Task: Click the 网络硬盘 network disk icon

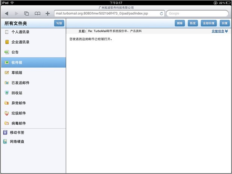Action: click(5, 142)
